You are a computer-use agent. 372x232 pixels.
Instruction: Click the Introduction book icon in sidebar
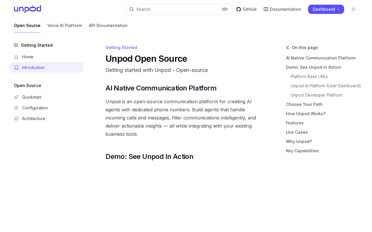coord(16,68)
